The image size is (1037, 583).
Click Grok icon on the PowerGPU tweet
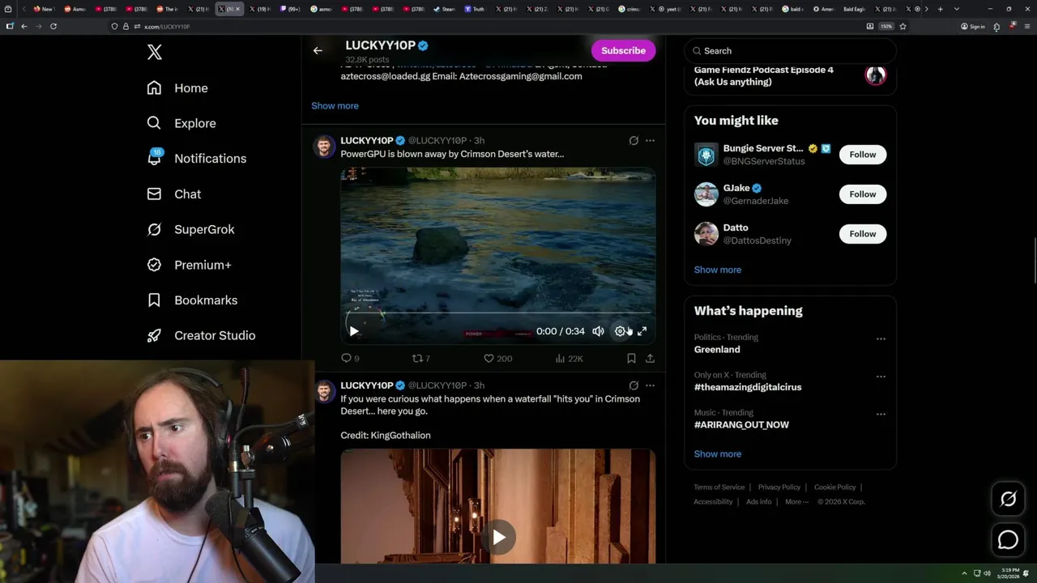[x=634, y=140]
